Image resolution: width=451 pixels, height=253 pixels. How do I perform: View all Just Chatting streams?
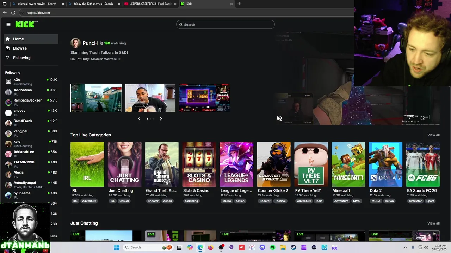pyautogui.click(x=433, y=223)
